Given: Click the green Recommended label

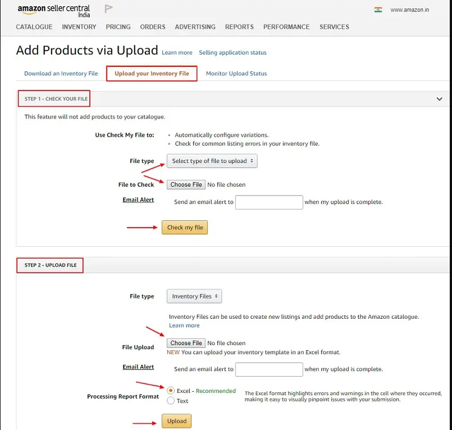Looking at the screenshot, I should (x=216, y=391).
